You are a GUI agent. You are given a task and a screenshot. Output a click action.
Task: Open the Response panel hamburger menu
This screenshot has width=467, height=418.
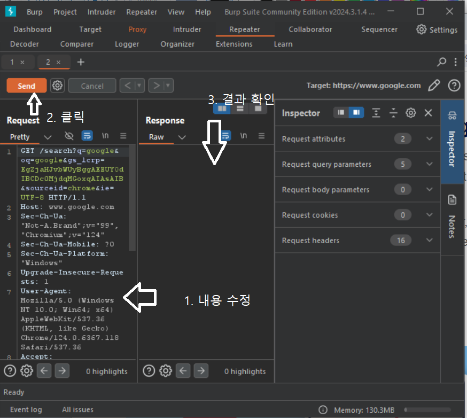[x=261, y=136]
